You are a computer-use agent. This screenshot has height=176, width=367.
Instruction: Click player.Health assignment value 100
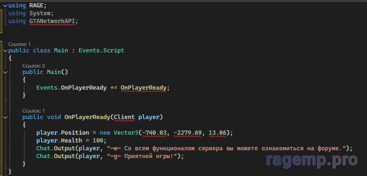98,141
